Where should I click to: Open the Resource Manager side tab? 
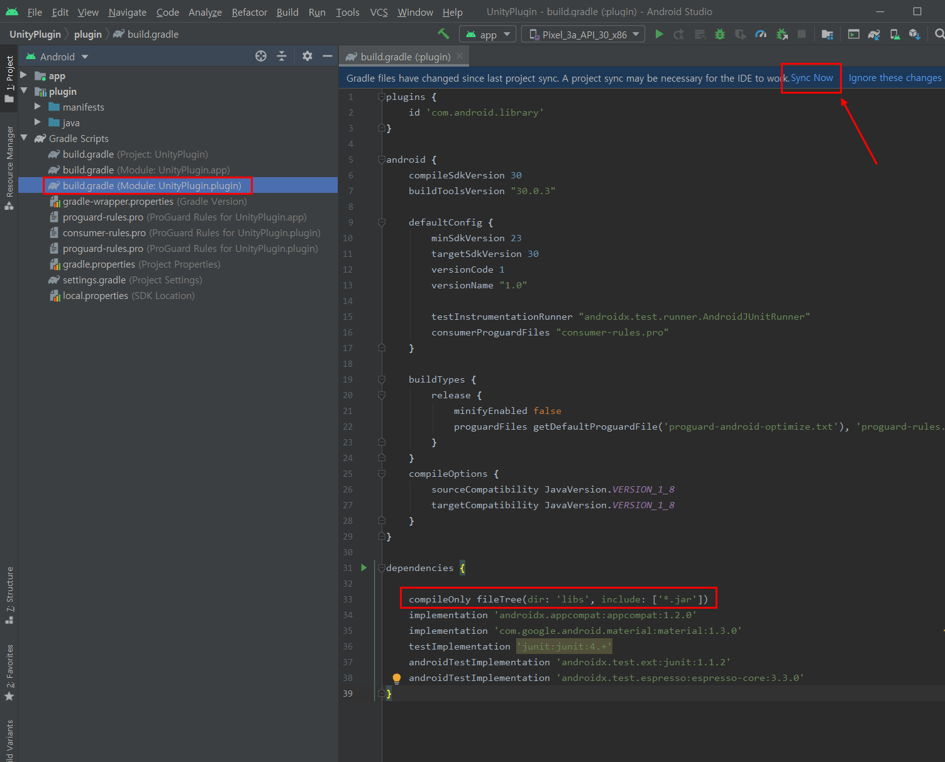click(x=9, y=167)
